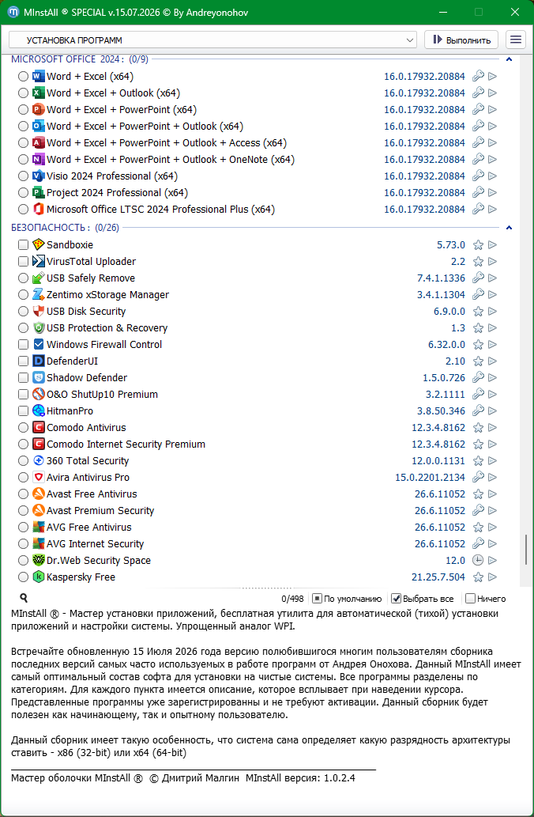Check the Sandboxie checkbox
The height and width of the screenshot is (817, 534).
point(23,245)
